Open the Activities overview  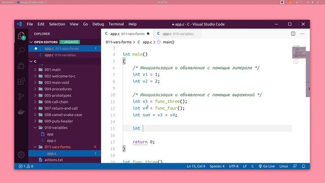click(x=8, y=2)
